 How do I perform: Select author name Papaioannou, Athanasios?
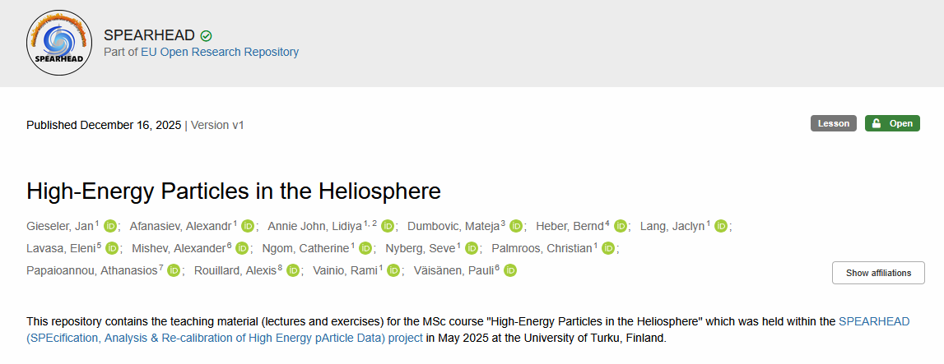[x=92, y=270]
